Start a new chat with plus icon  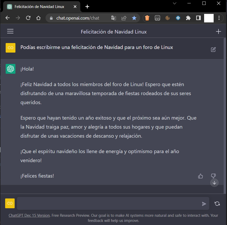pyautogui.click(x=218, y=31)
